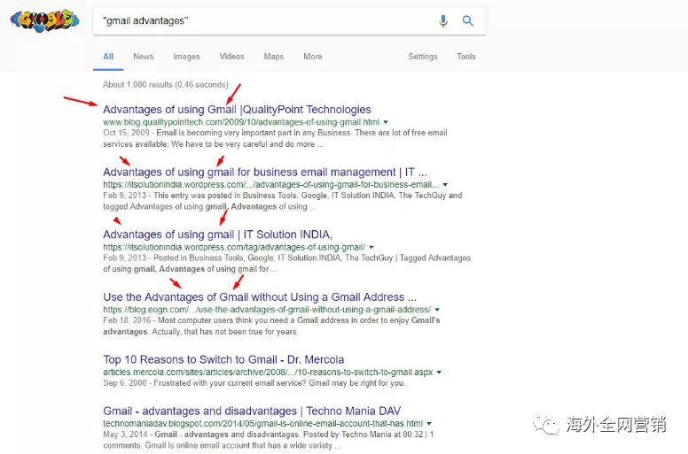Start voice search with microphone icon
688x454 pixels.
(x=443, y=20)
